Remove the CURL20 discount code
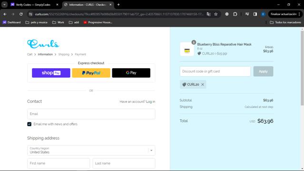Viewport: 304px width, 171px height. coord(203,84)
